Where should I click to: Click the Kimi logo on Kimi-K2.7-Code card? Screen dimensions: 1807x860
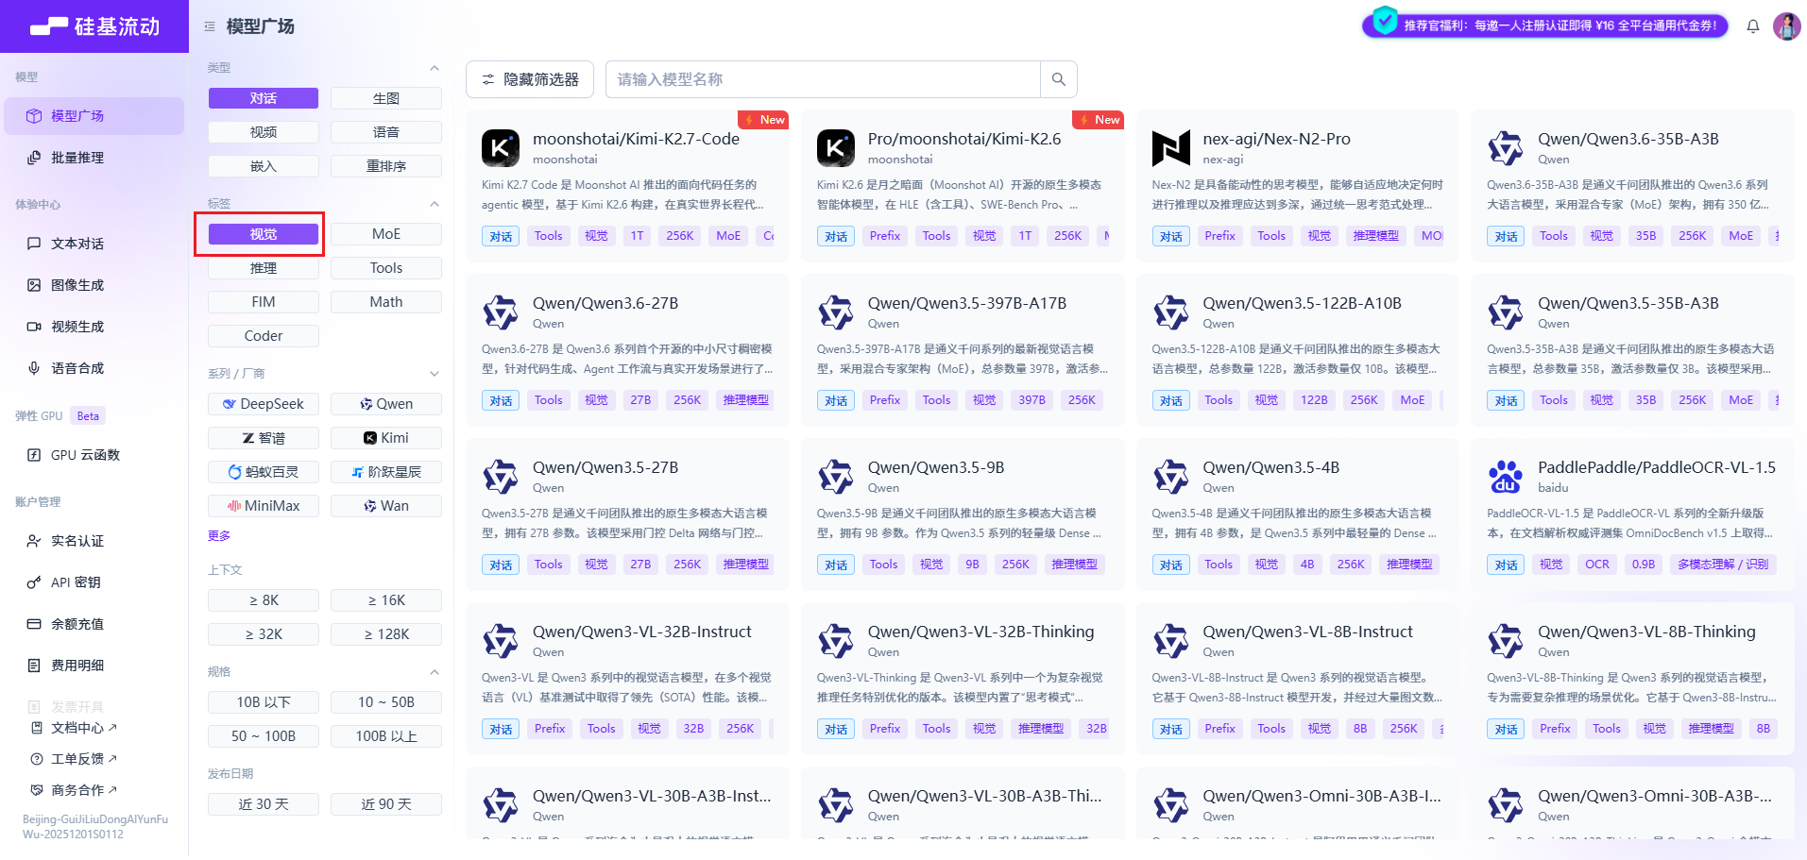tap(501, 148)
